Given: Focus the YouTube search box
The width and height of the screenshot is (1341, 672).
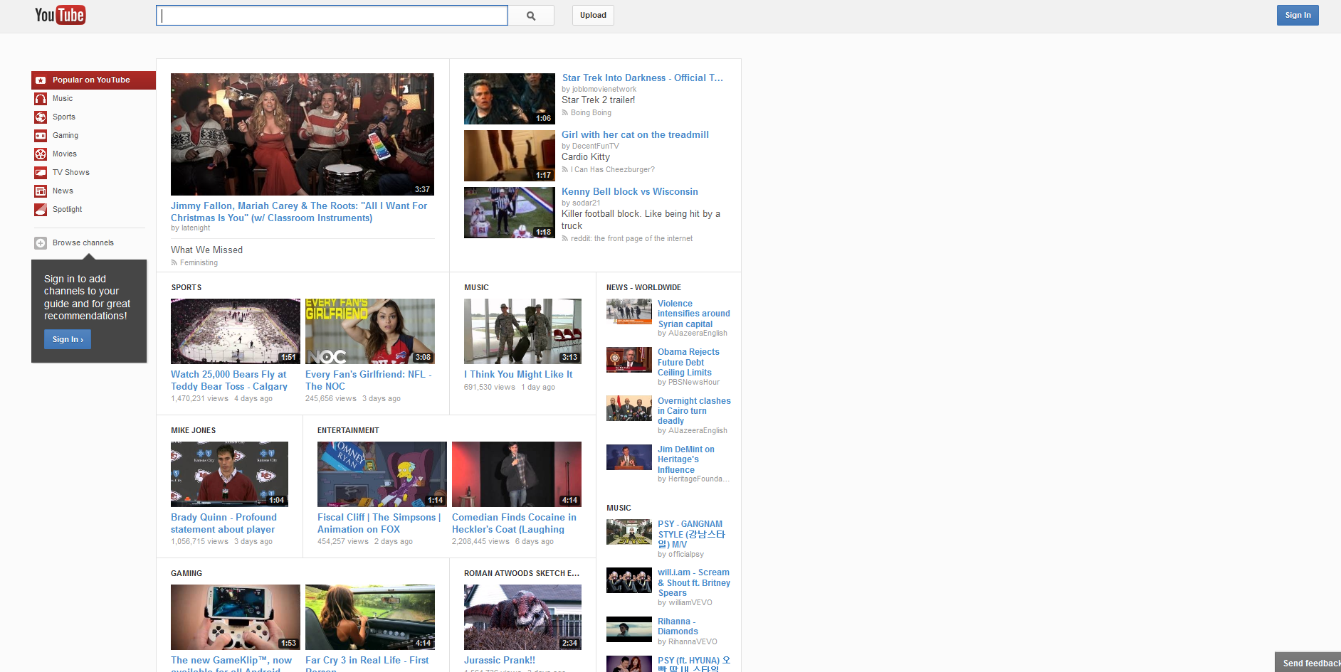Looking at the screenshot, I should (x=332, y=16).
